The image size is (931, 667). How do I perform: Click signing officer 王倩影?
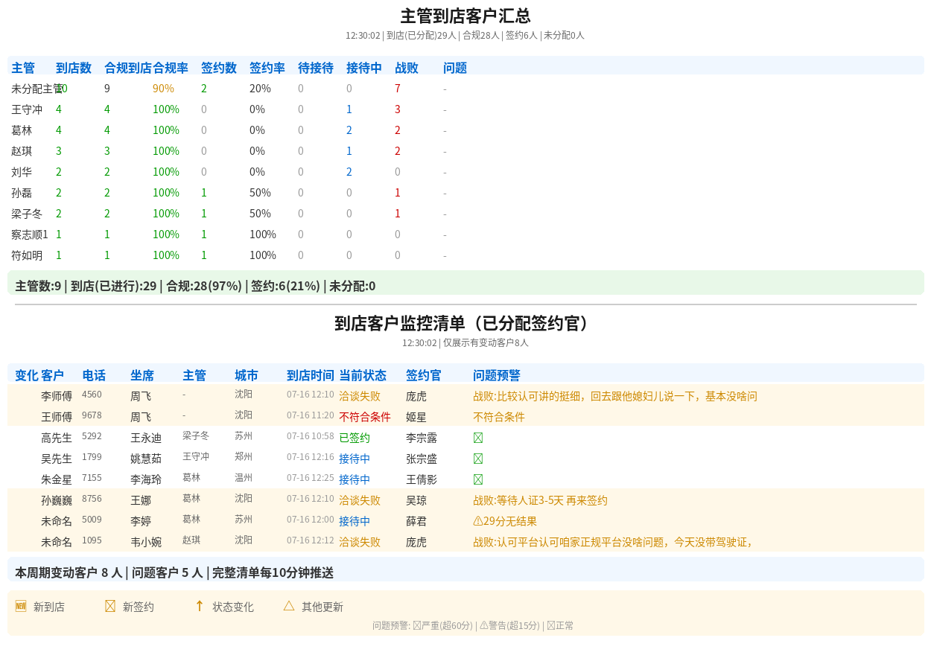point(422,479)
